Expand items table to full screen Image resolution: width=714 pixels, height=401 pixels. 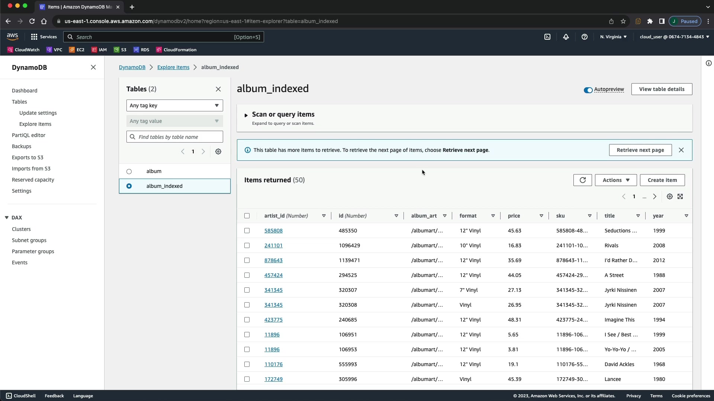click(x=680, y=196)
